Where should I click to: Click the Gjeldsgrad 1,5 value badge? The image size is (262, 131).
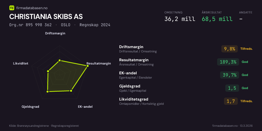(232, 88)
